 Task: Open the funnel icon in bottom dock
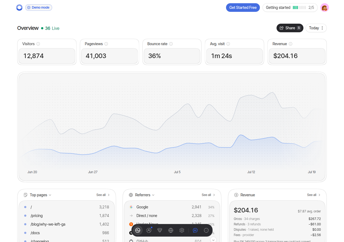tap(160, 230)
